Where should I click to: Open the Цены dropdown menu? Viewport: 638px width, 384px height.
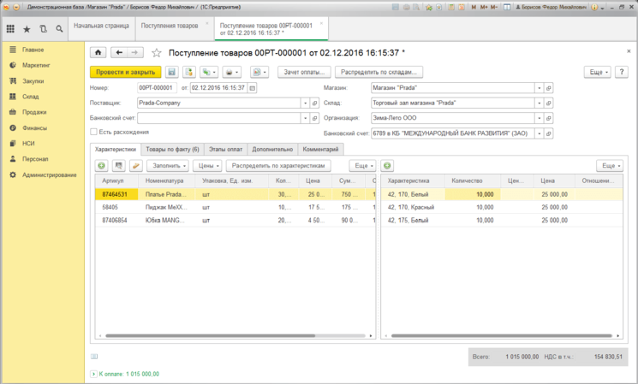pos(207,165)
